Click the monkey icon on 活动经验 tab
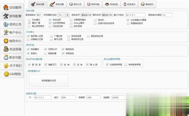The image size is (189, 116). tap(107, 4)
